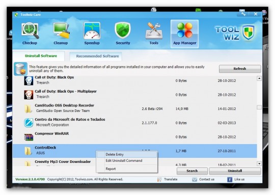
Task: Open the Cleanup section
Action: 61,34
